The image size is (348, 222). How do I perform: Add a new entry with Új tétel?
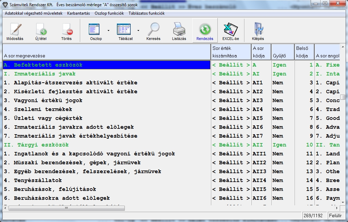41,31
